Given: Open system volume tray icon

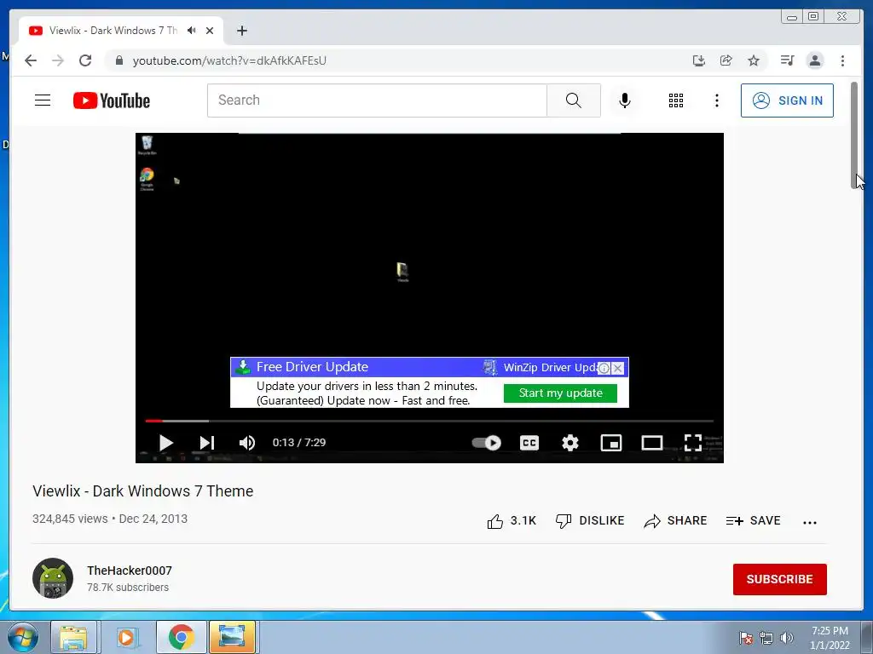Looking at the screenshot, I should pos(786,638).
